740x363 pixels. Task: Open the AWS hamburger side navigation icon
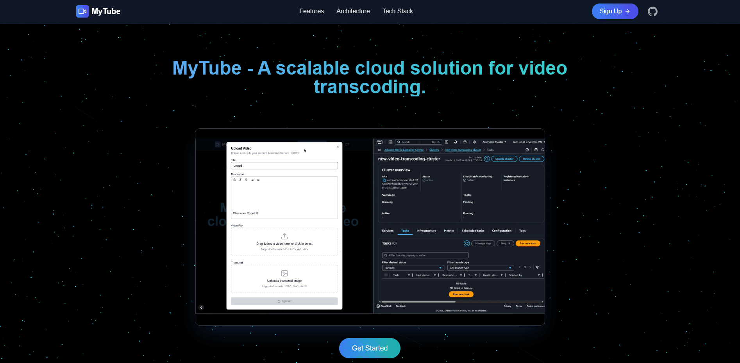tap(379, 150)
